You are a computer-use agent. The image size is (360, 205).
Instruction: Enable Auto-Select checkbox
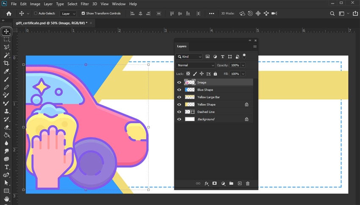(36, 13)
